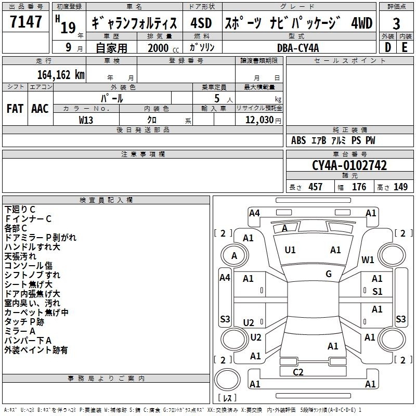Click the C2 corrosion mark on the car diagram
The height and width of the screenshot is (416, 416).
point(298,372)
